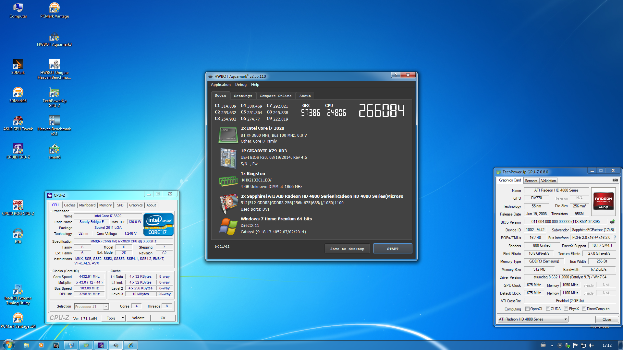Select the CPUID CPU-Z desktop icon
The height and width of the screenshot is (350, 623).
coord(18,152)
